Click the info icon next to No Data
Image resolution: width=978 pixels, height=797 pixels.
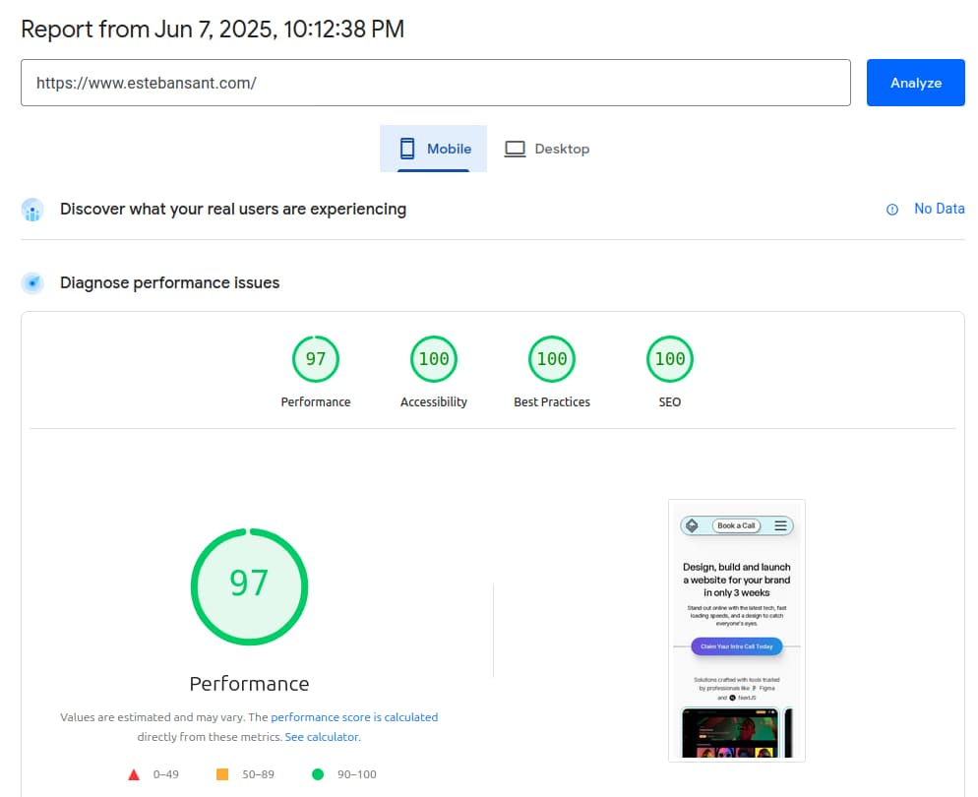(892, 210)
